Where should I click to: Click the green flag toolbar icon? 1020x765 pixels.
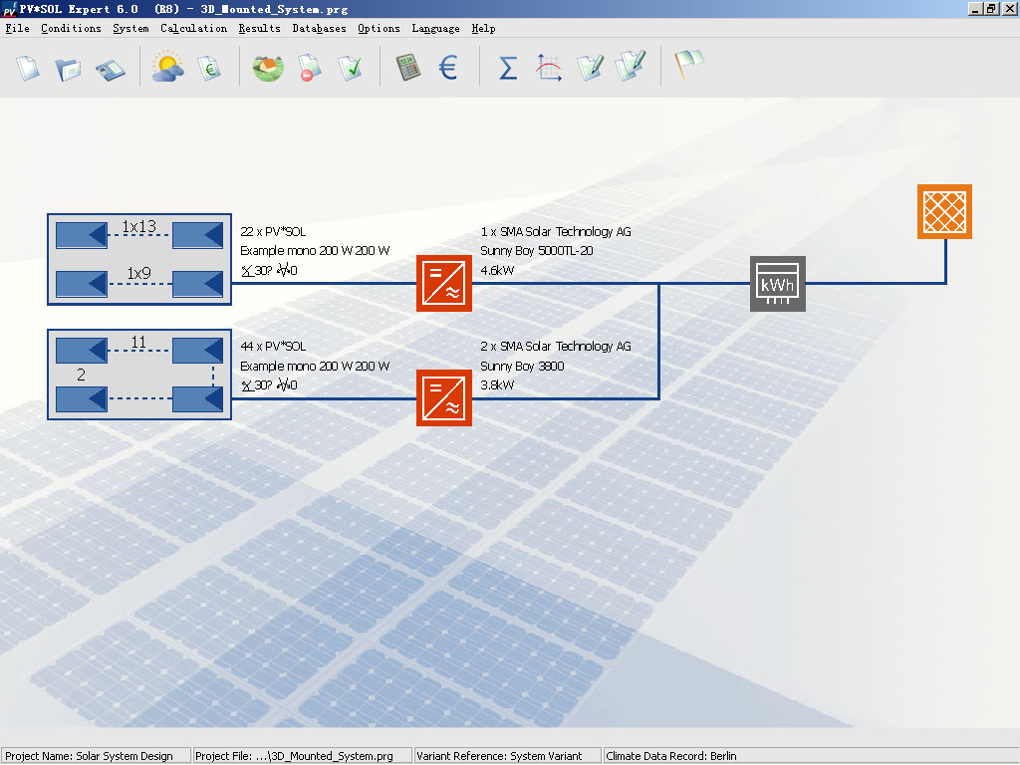(689, 65)
